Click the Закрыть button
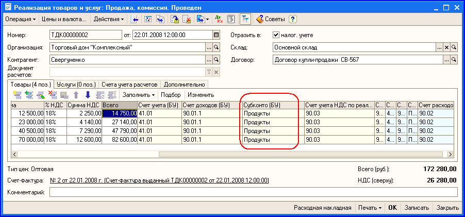465x217 pixels. point(446,208)
